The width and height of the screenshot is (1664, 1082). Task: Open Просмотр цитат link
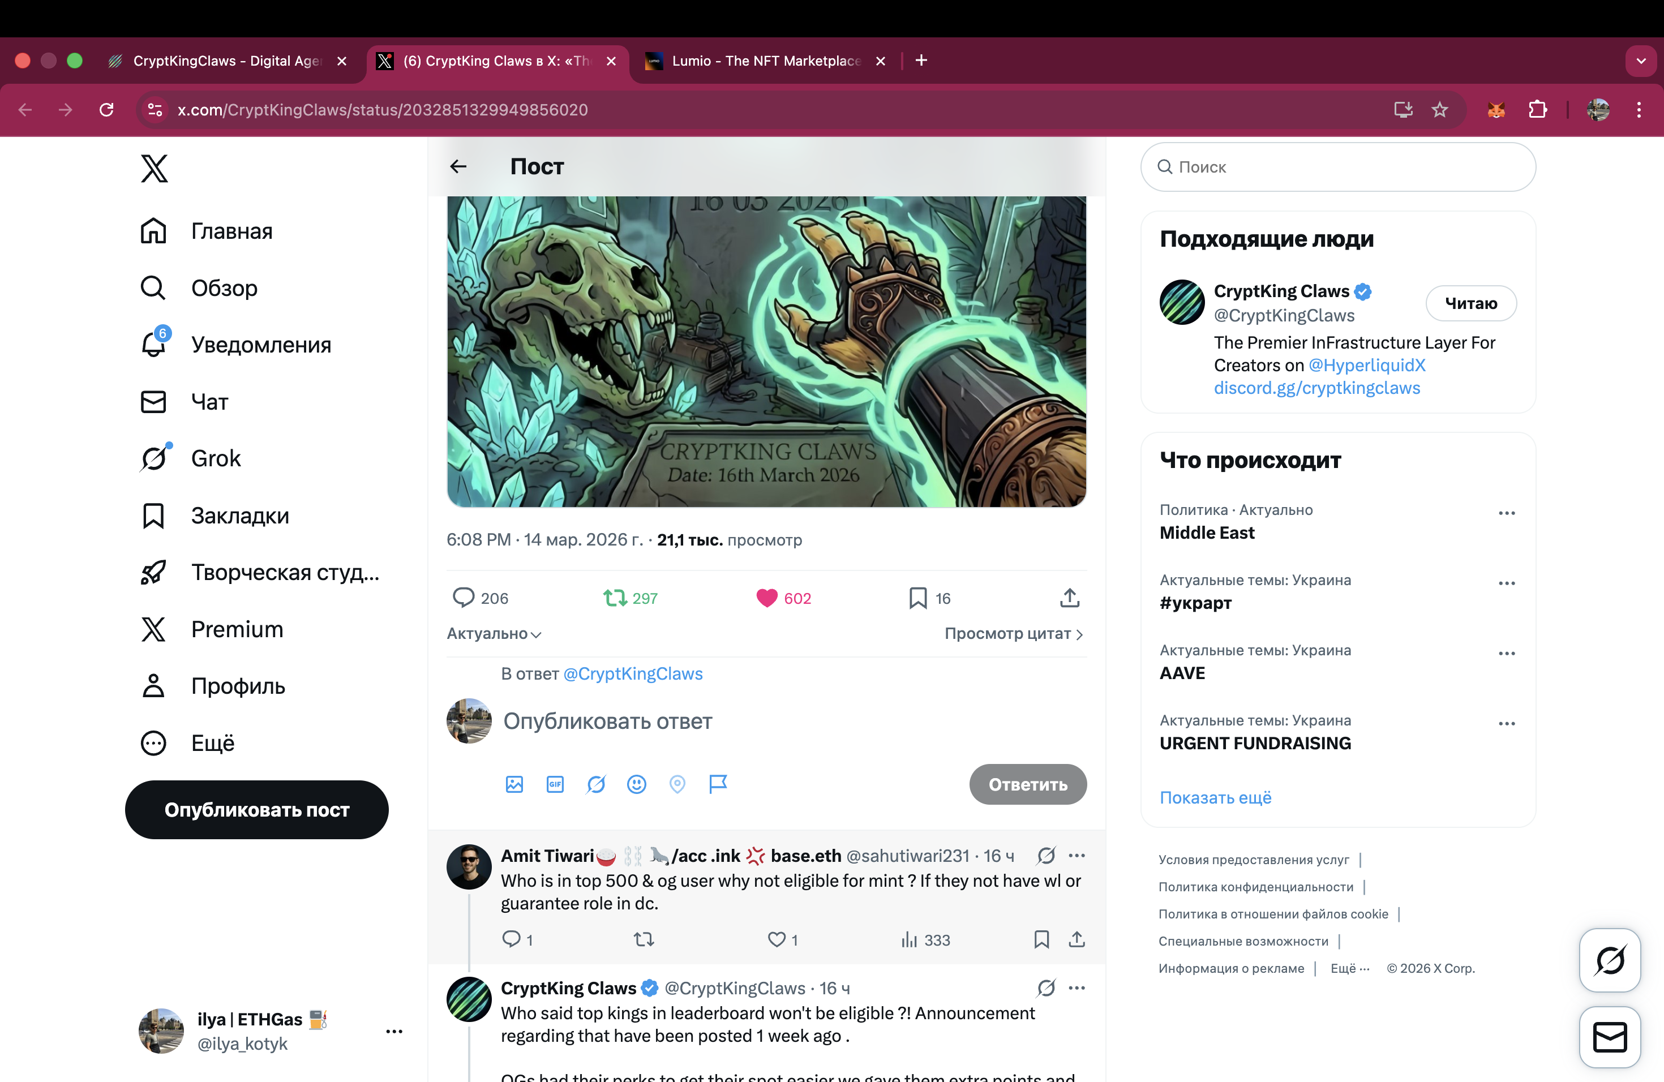pos(1014,634)
